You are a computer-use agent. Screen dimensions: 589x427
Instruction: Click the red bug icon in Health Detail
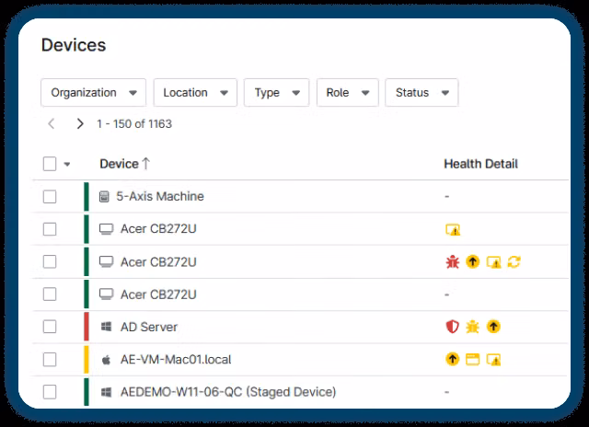pyautogui.click(x=452, y=262)
